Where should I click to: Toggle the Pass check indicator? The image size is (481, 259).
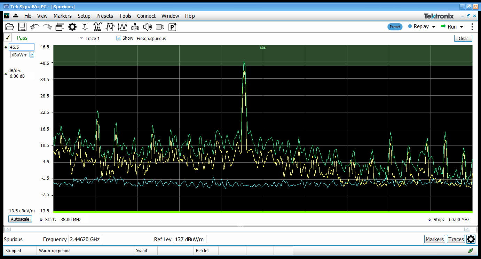click(x=8, y=38)
